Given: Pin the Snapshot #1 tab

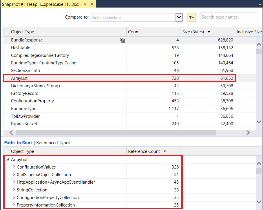Looking at the screenshot, I should click(x=85, y=4).
